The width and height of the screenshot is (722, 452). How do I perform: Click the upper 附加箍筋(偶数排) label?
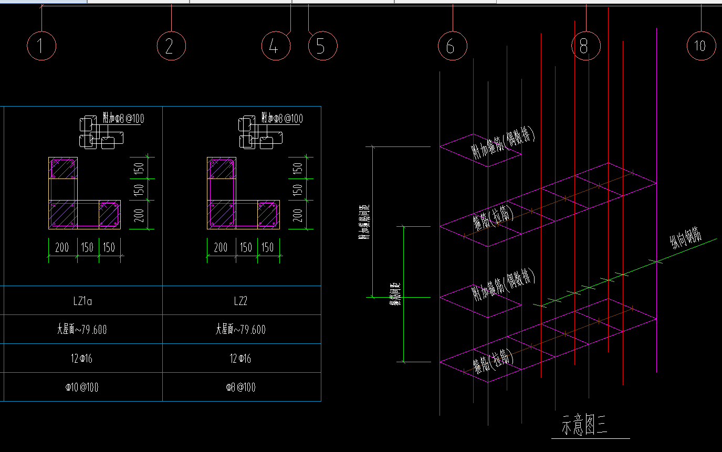point(504,143)
